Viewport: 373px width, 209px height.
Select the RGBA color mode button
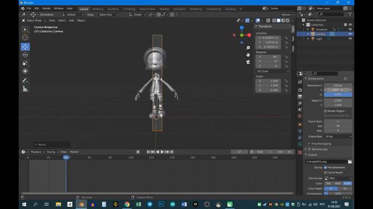coord(347,183)
